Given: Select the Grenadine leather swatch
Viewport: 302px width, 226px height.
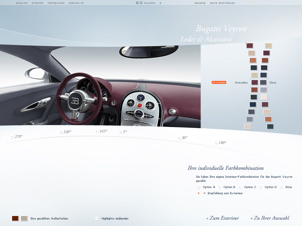Looking at the screenshot, I should click(x=255, y=83).
